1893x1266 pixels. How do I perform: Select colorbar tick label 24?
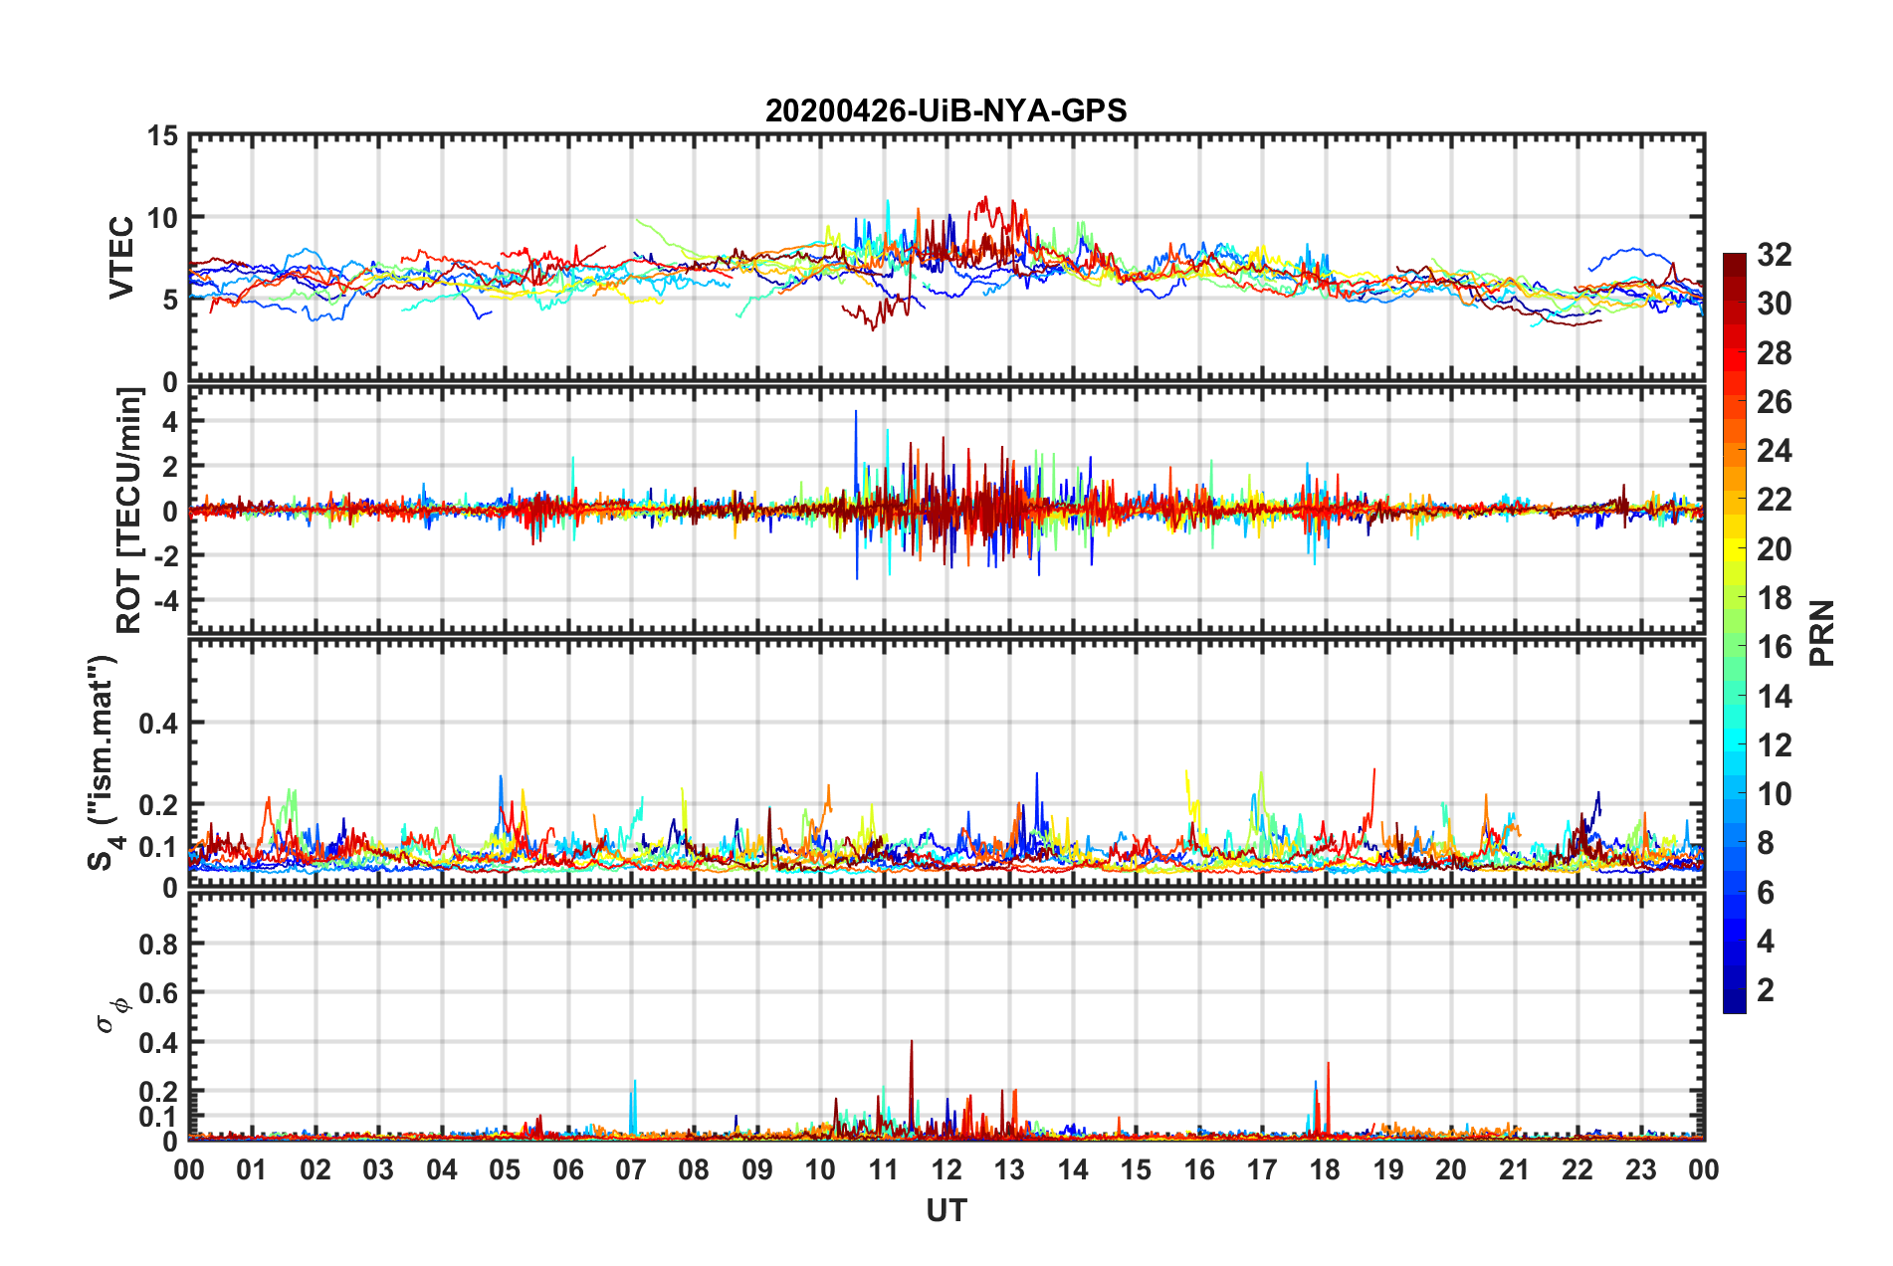(x=1774, y=451)
